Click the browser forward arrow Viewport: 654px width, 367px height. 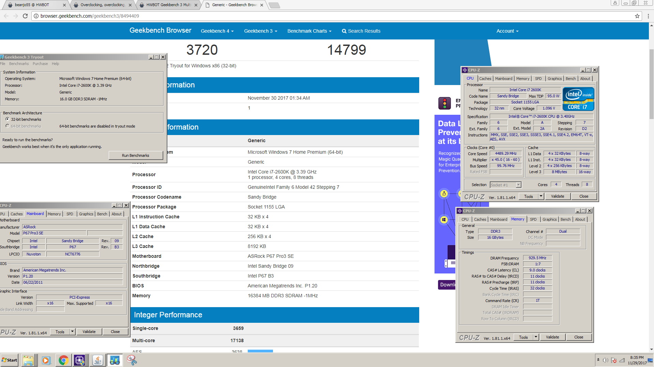coord(16,16)
